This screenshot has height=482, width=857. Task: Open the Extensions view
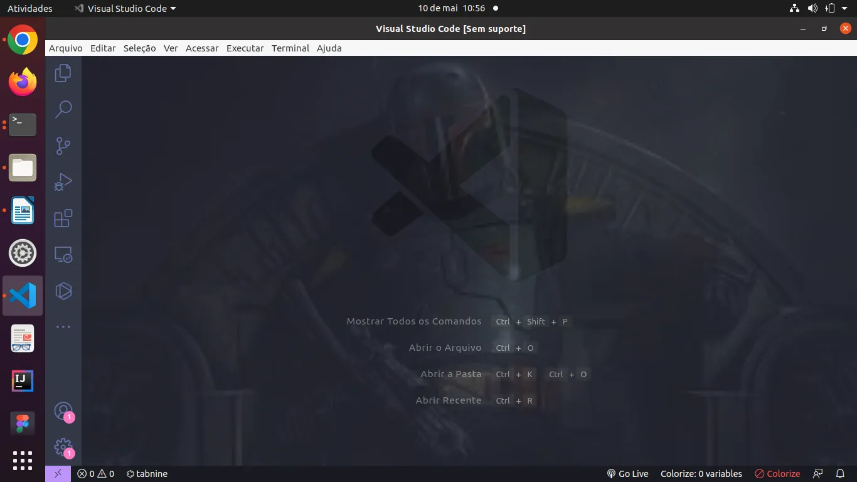tap(63, 218)
